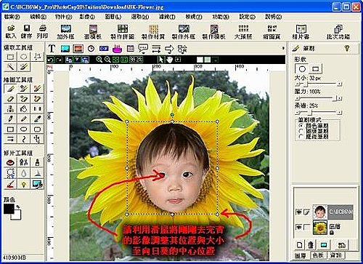Click left arrow of the 柔邊 softness slider
Viewport: 363px width, 264px height.
297,113
